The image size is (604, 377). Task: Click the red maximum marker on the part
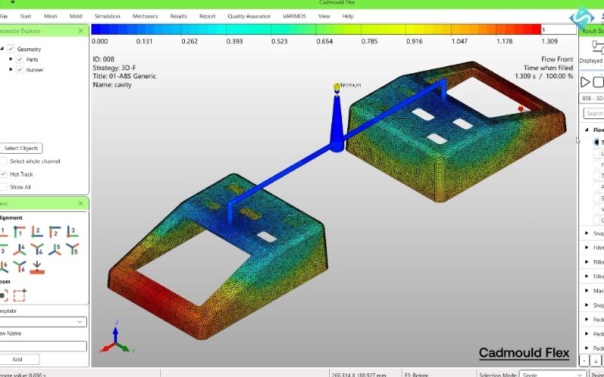click(521, 109)
